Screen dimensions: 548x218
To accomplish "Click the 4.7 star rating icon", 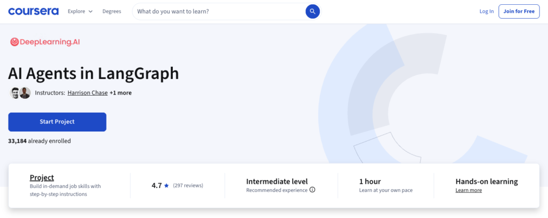I will [x=166, y=185].
